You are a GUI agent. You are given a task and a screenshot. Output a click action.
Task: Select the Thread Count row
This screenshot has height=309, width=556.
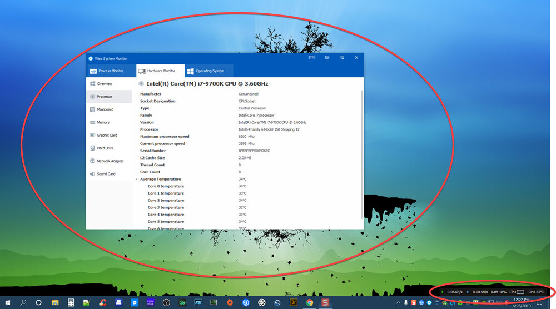[x=247, y=165]
